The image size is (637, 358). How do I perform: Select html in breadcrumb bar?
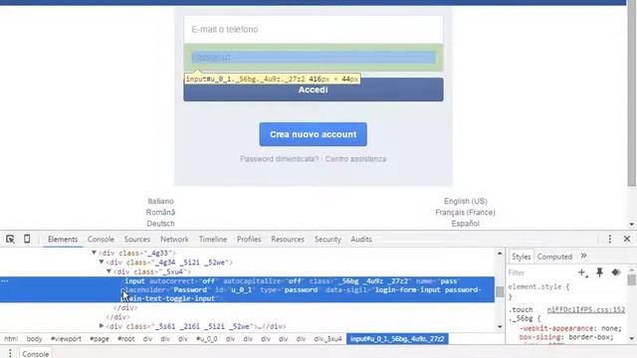11,338
